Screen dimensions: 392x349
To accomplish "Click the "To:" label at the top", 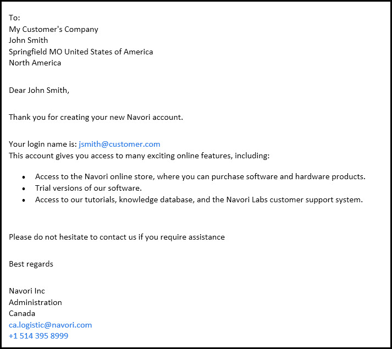I will [x=14, y=18].
